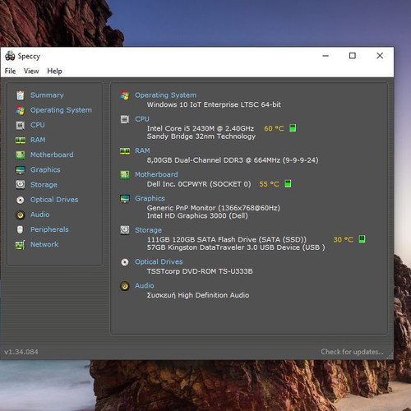Viewport: 411px width, 411px height.
Task: Select Storage in the sidebar
Action: coord(44,185)
